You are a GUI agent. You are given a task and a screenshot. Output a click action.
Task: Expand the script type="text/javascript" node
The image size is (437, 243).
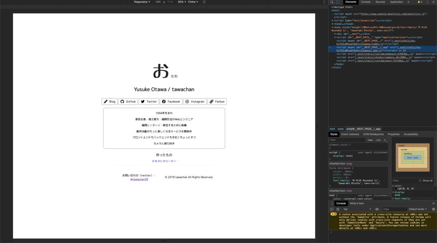point(332,20)
